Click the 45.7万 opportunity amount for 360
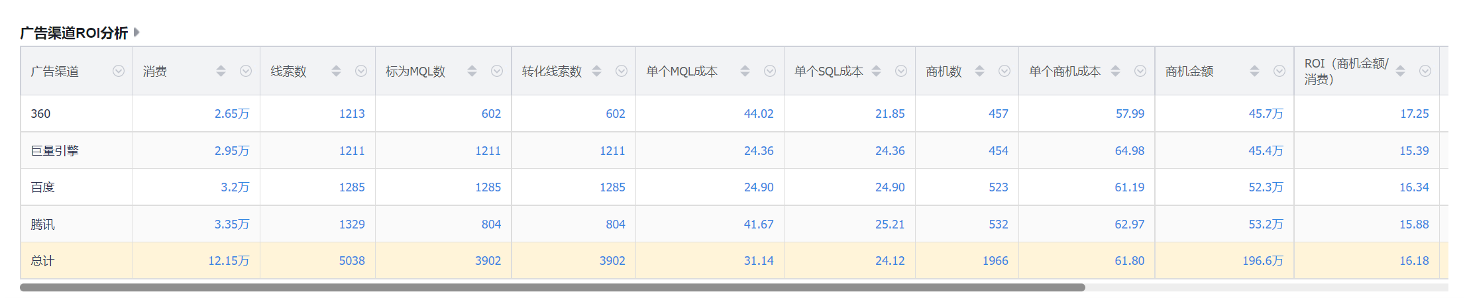The image size is (1465, 298). click(x=1266, y=114)
